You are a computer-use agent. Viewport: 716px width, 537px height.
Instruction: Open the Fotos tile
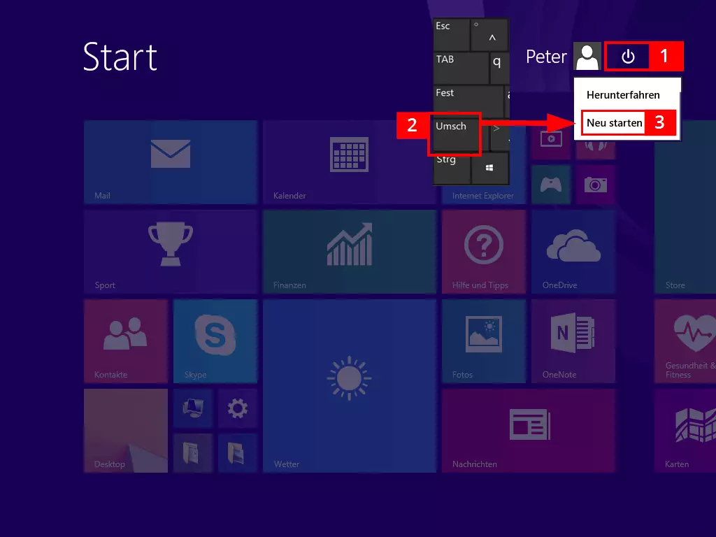coord(484,341)
